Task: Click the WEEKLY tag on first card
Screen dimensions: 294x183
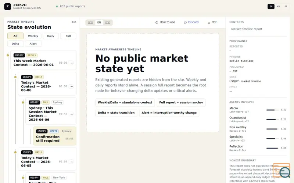Action: (32, 55)
